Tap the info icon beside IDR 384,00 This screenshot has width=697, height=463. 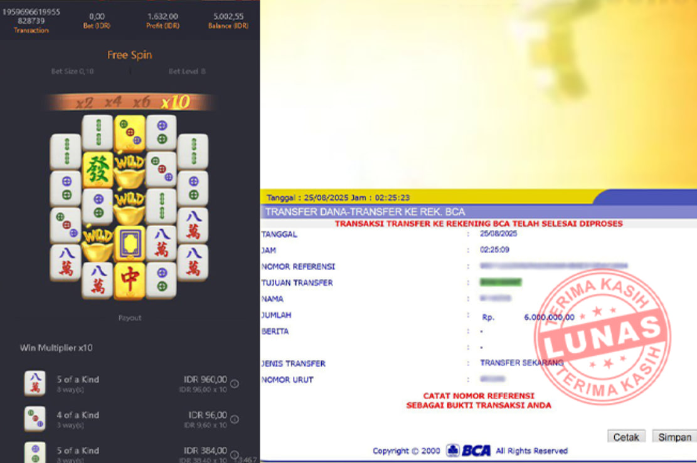tap(235, 455)
